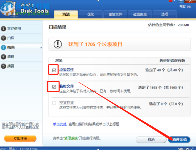The image size is (196, 150).
Task: Open the 磁盘医生 tab
Action: tap(140, 14)
